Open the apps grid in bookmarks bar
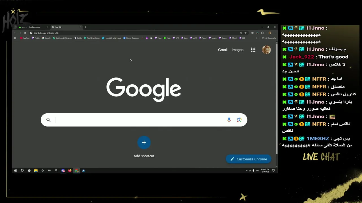The image size is (362, 203). pyautogui.click(x=15, y=38)
